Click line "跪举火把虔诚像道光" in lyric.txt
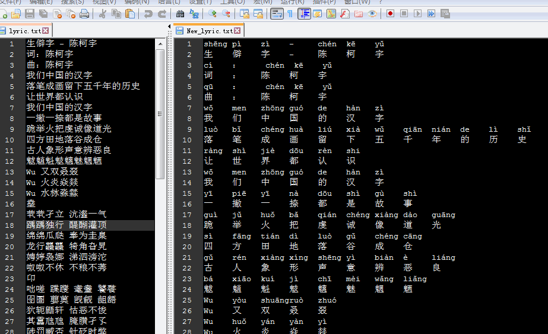Image resolution: width=548 pixels, height=334 pixels. click(69, 129)
